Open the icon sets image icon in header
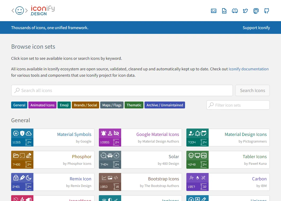Viewport: 281px width, 201px height. [214, 11]
